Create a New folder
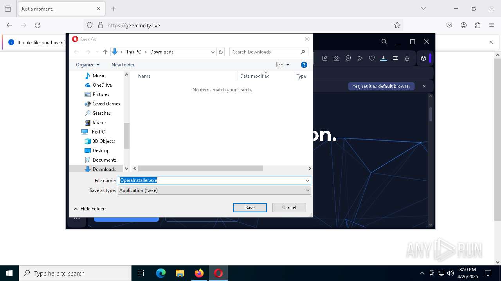Image resolution: width=501 pixels, height=281 pixels. click(123, 65)
